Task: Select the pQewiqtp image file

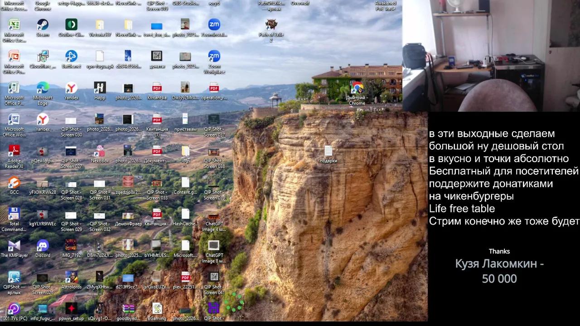Action: coord(43,154)
